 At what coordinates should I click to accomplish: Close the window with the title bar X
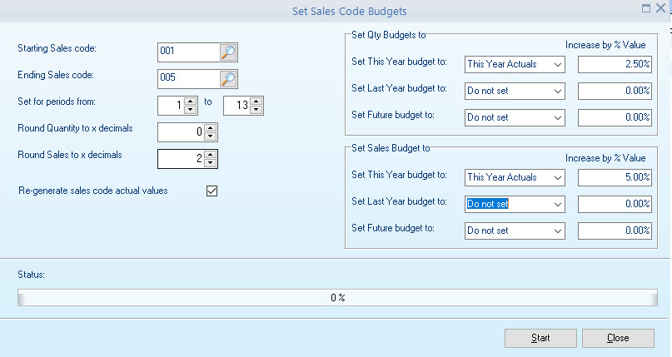tap(661, 9)
